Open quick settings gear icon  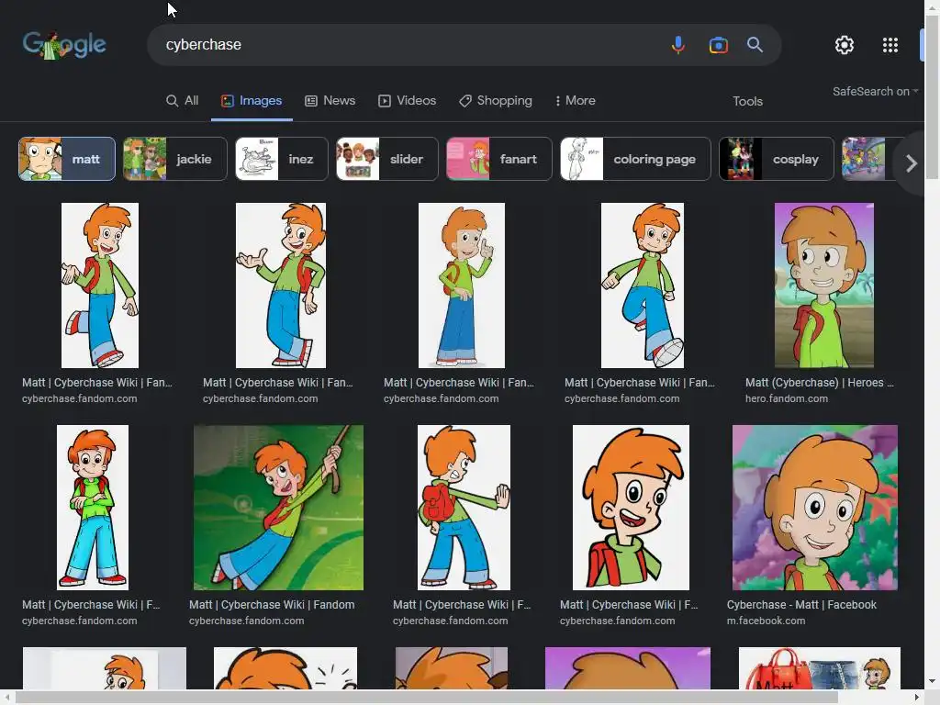click(x=845, y=45)
